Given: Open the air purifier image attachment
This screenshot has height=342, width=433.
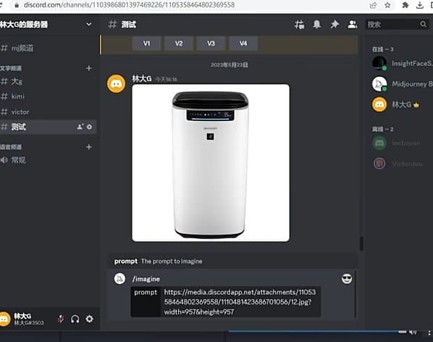Looking at the screenshot, I should coord(211,163).
